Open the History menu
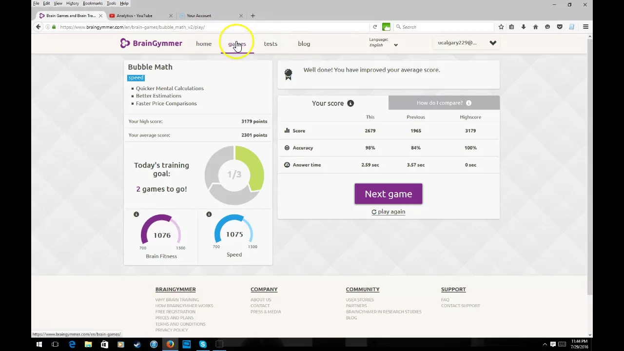The width and height of the screenshot is (624, 351). tap(72, 3)
